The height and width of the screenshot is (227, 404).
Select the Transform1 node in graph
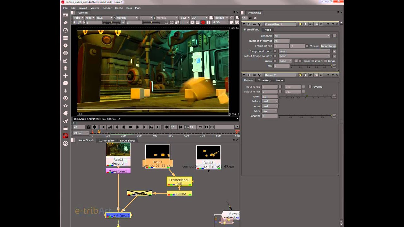click(x=118, y=171)
